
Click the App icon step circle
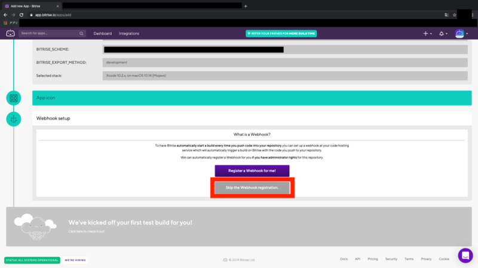click(14, 98)
